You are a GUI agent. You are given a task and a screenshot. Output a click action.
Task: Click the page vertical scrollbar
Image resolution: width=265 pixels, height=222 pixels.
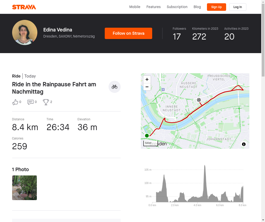[x=263, y=38]
